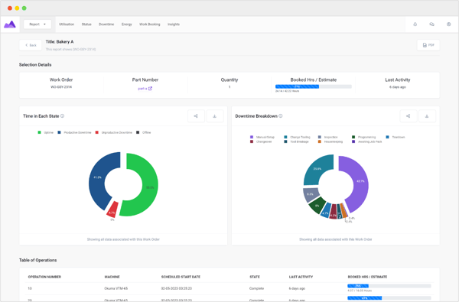Toggle the Tool Breakage legend entry

[x=296, y=141]
